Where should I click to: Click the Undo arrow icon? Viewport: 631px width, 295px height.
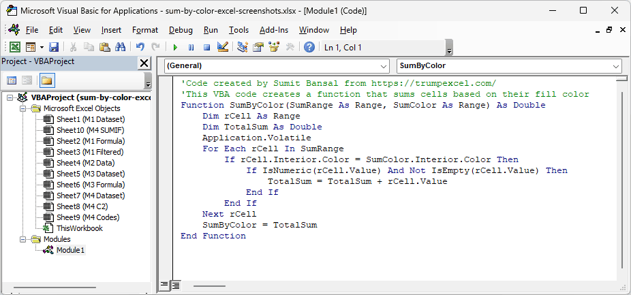coord(140,48)
